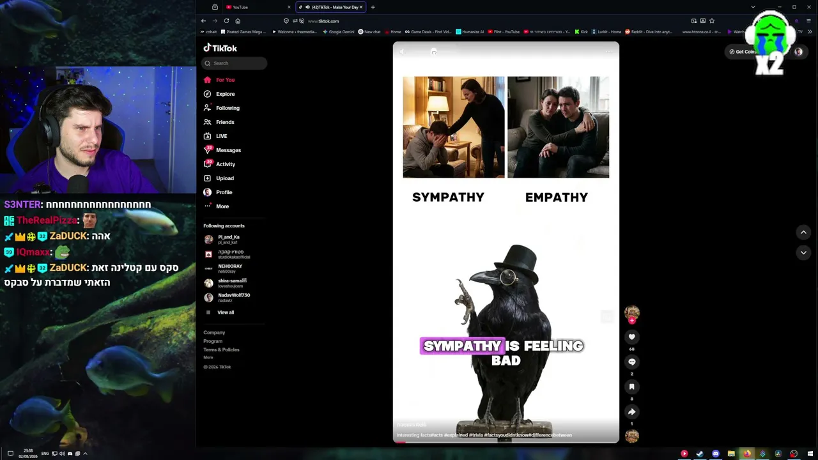Open the video comments
Viewport: 818px width, 460px height.
pos(631,362)
